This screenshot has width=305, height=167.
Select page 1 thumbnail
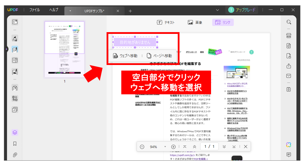click(65, 50)
